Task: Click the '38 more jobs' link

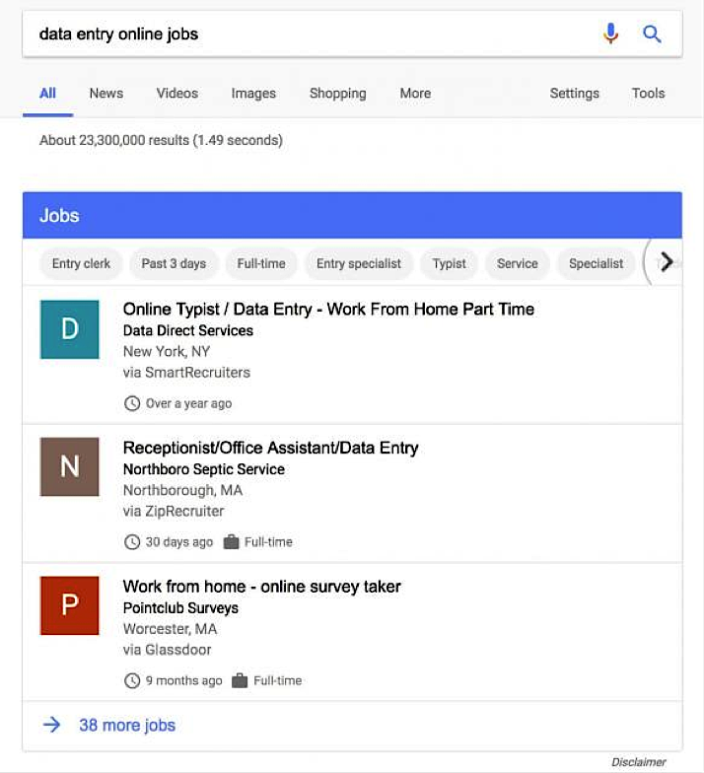Action: 127,726
